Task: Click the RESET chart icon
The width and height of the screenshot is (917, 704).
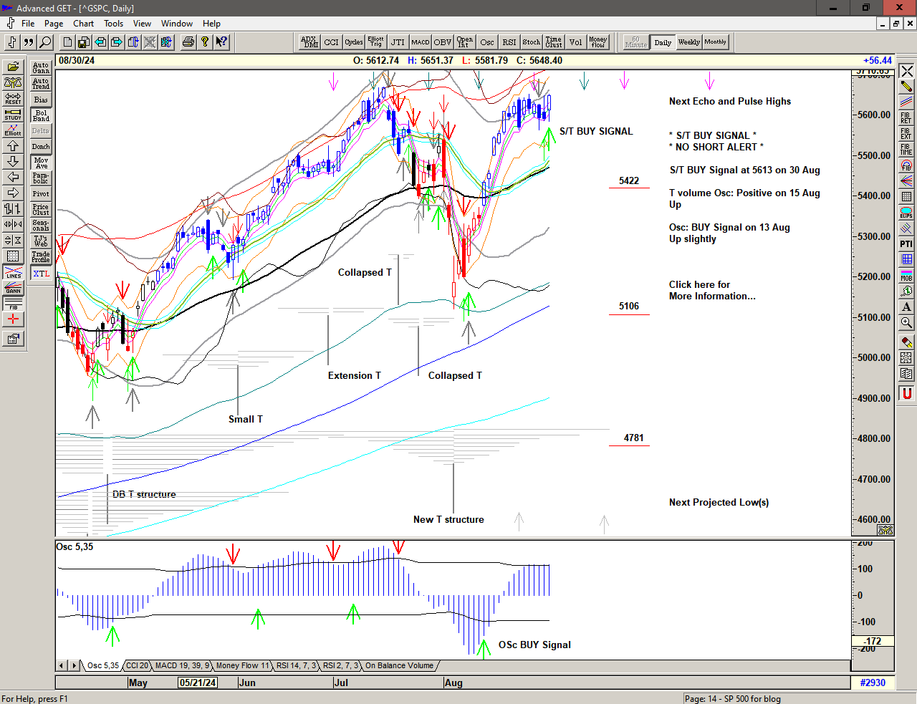Action: tap(13, 98)
